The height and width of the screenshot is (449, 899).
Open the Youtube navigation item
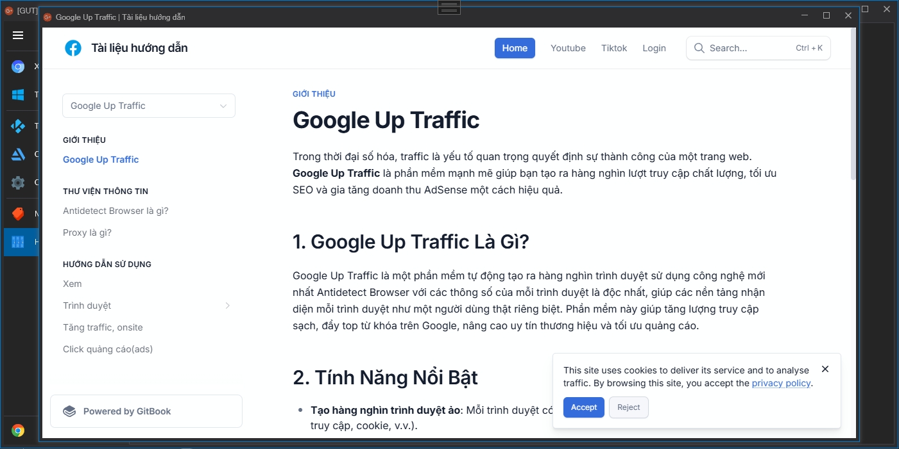pos(568,48)
